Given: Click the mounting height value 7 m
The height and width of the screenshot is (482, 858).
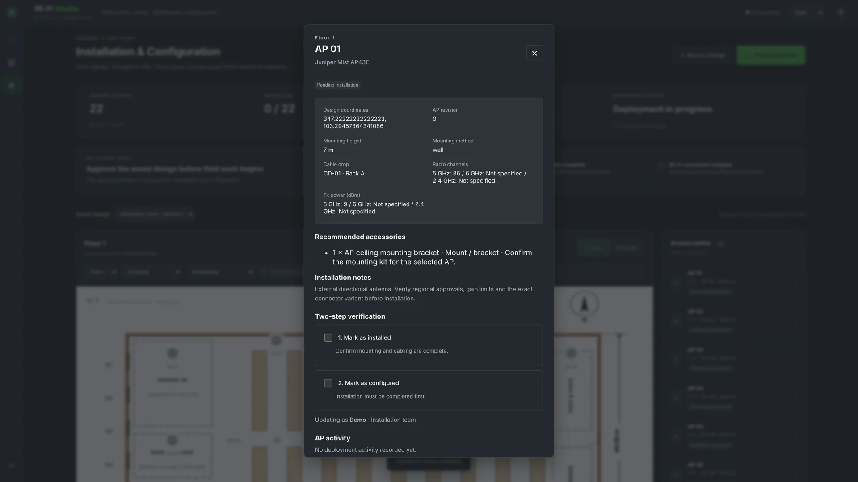Looking at the screenshot, I should tap(328, 150).
